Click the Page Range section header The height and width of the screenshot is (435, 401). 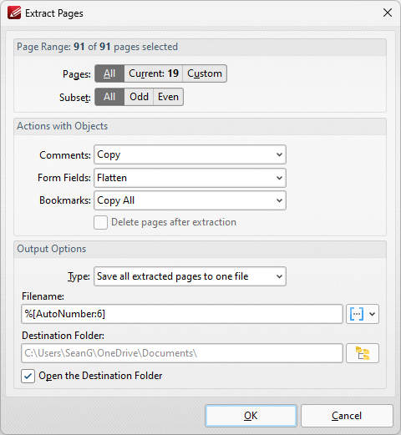click(200, 47)
